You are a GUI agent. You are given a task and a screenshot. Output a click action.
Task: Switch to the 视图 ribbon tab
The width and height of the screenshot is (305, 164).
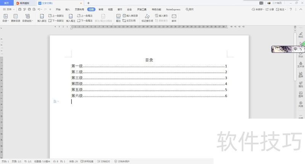tap(110, 9)
